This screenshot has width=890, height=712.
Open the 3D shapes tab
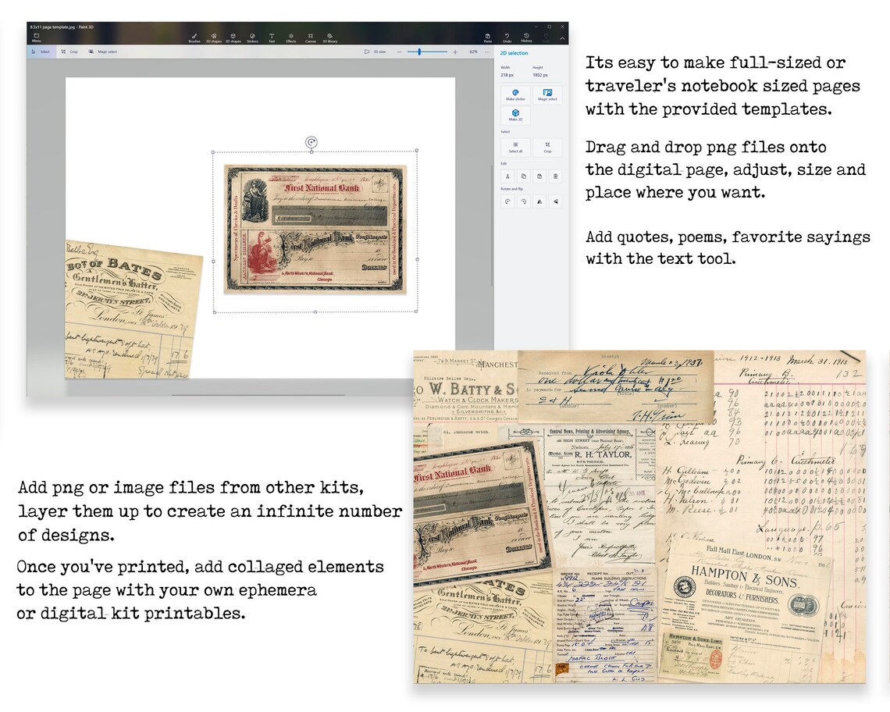click(x=233, y=38)
